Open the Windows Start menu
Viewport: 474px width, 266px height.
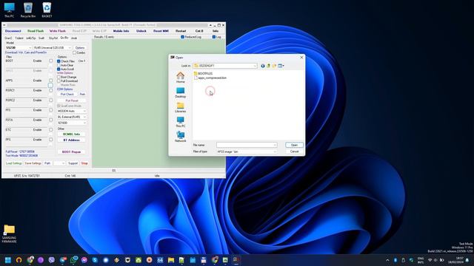click(8, 260)
